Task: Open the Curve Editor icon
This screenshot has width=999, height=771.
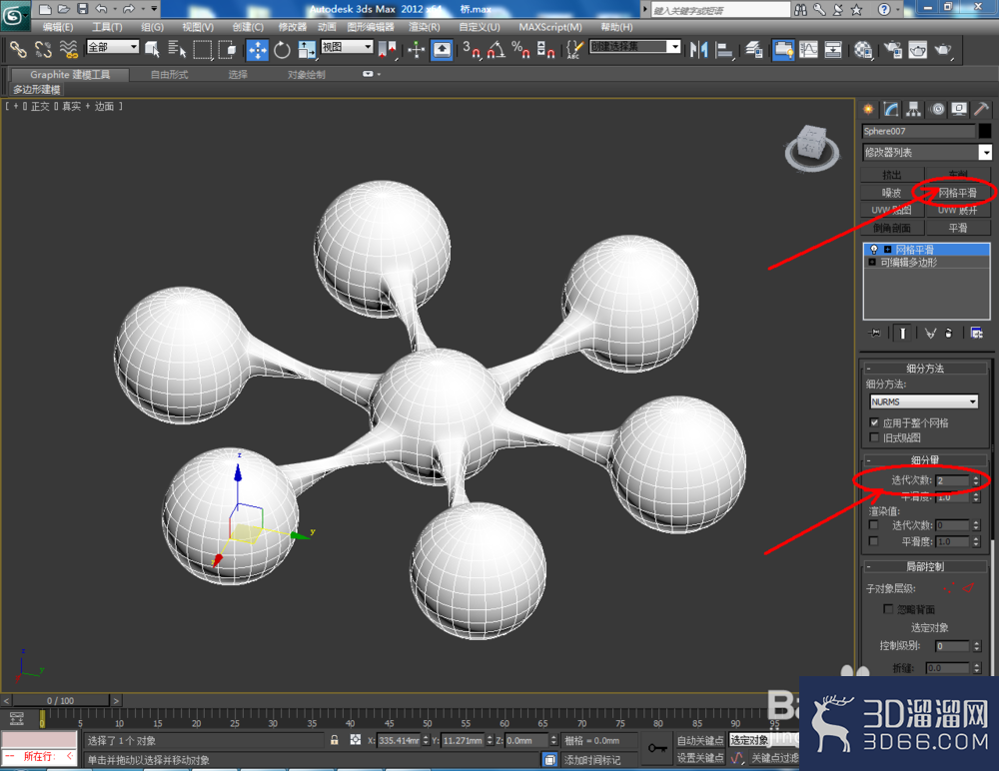Action: click(808, 50)
